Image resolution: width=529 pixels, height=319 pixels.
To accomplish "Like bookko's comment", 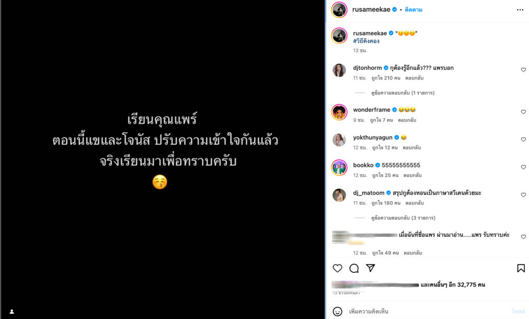I will 523,167.
